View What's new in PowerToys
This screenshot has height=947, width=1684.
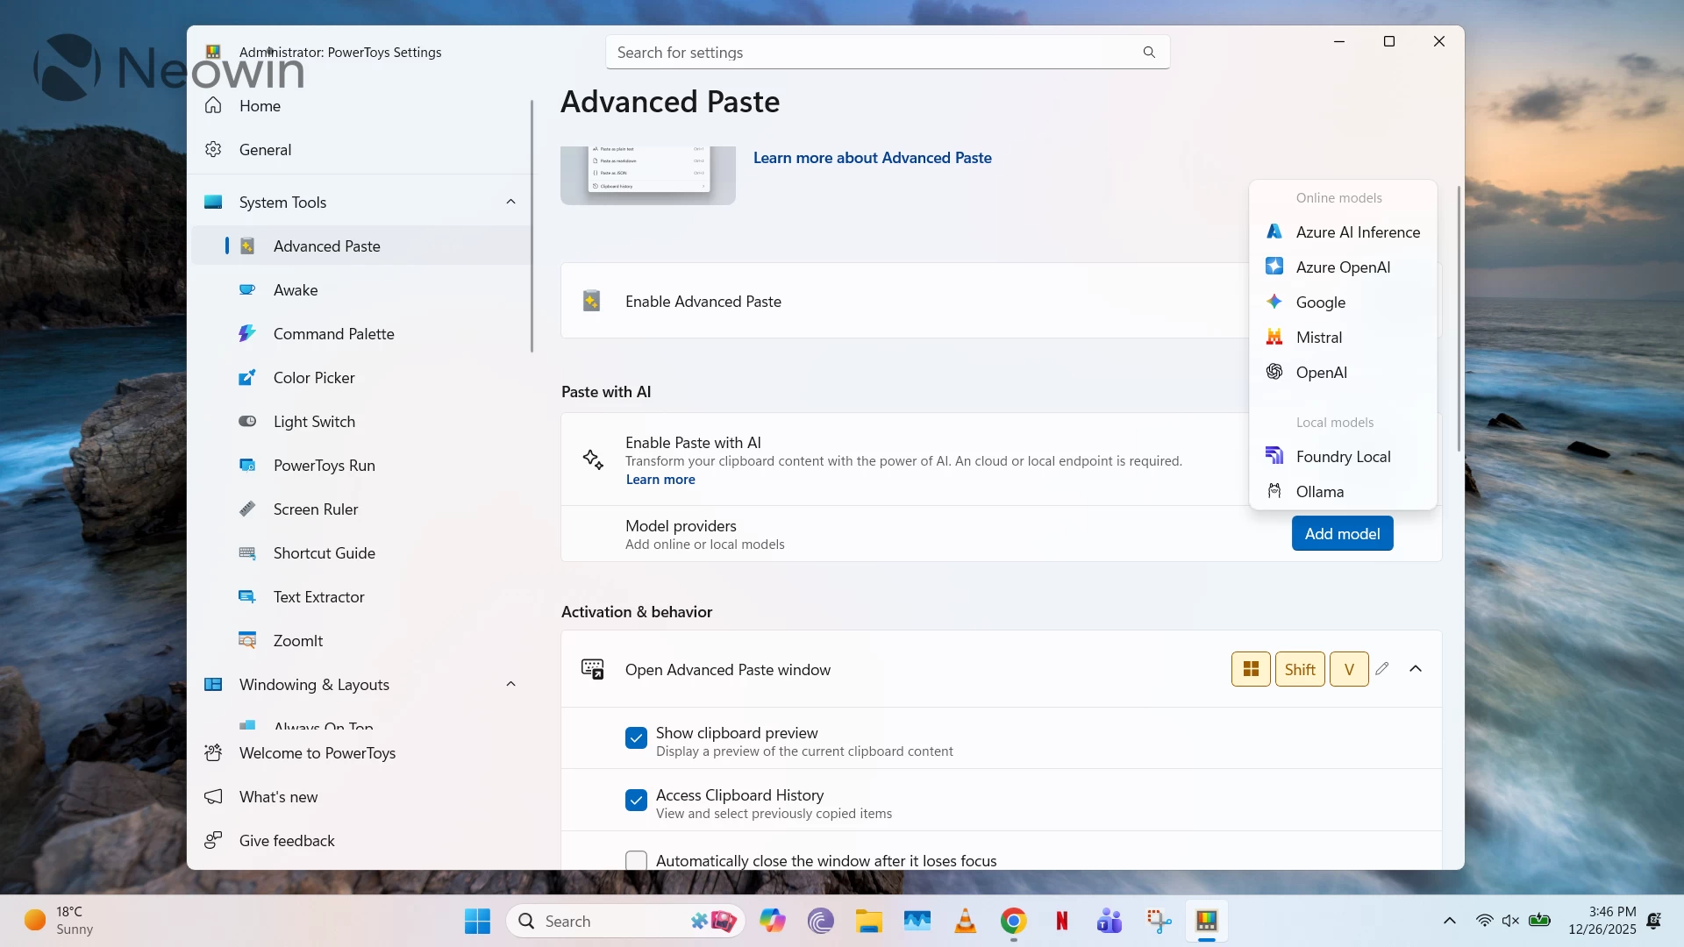point(360,797)
